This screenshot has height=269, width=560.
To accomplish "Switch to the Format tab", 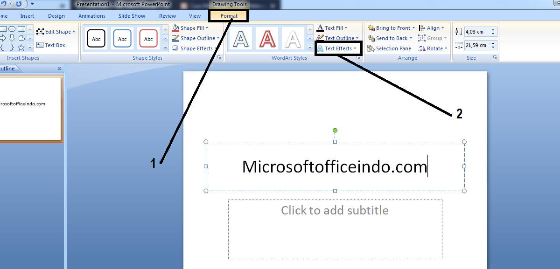I will (x=228, y=15).
